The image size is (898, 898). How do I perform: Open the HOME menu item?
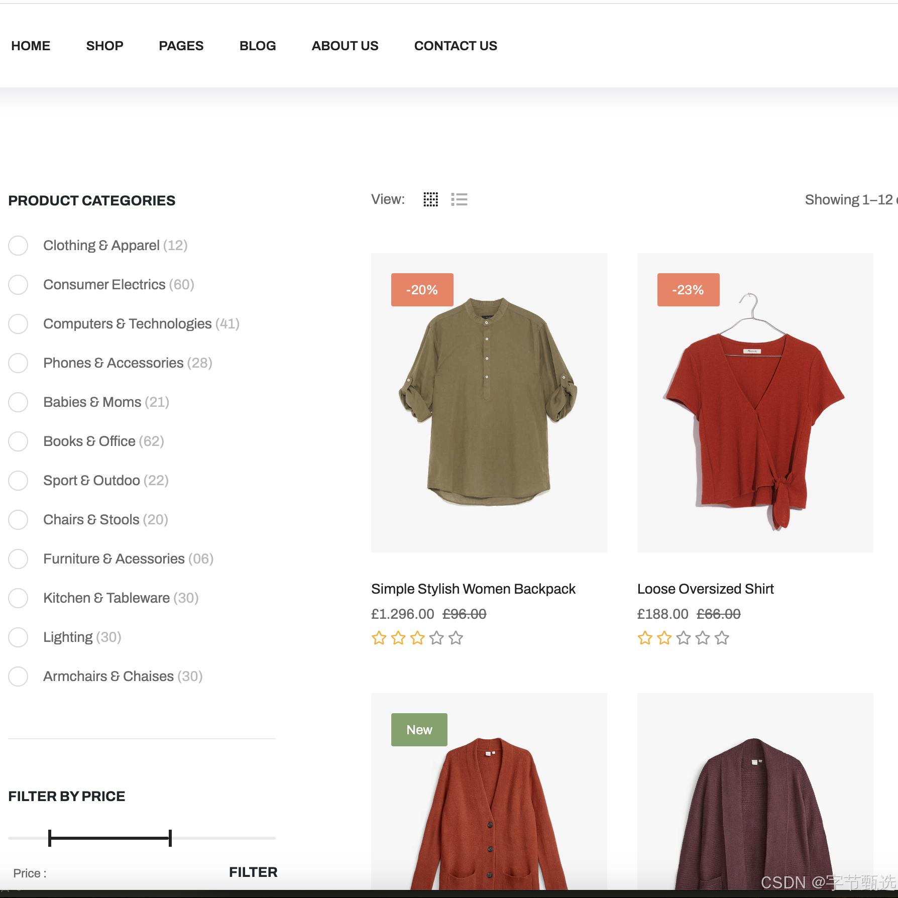(31, 46)
